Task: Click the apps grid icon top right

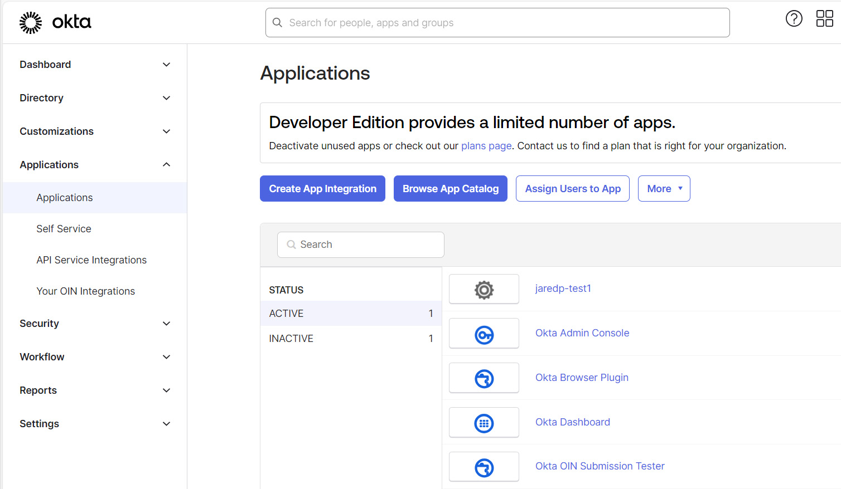Action: click(x=824, y=18)
